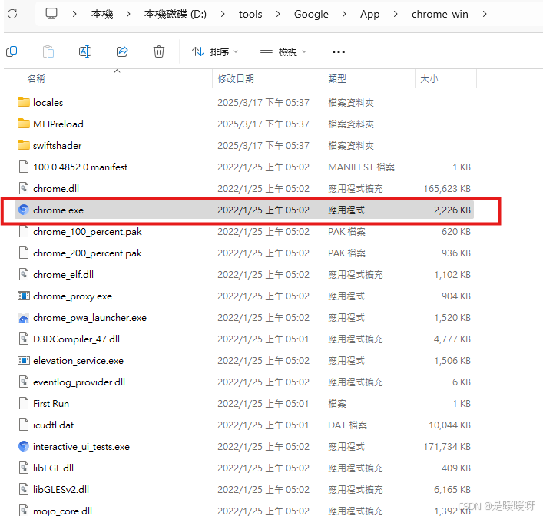This screenshot has height=516, width=543.
Task: Click the refresh icon in the address bar
Action: [12, 14]
